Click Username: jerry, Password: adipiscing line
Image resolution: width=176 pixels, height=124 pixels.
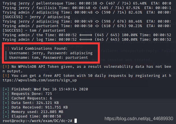point(51,53)
